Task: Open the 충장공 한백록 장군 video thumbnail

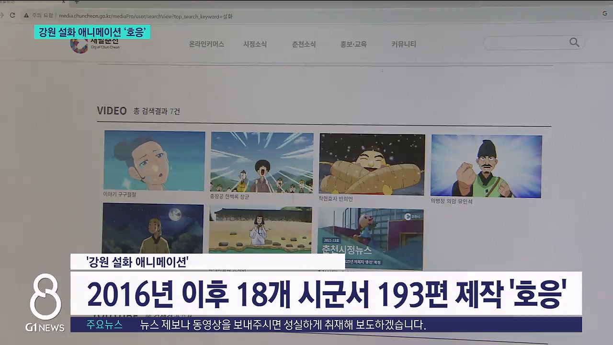Action: [x=262, y=162]
